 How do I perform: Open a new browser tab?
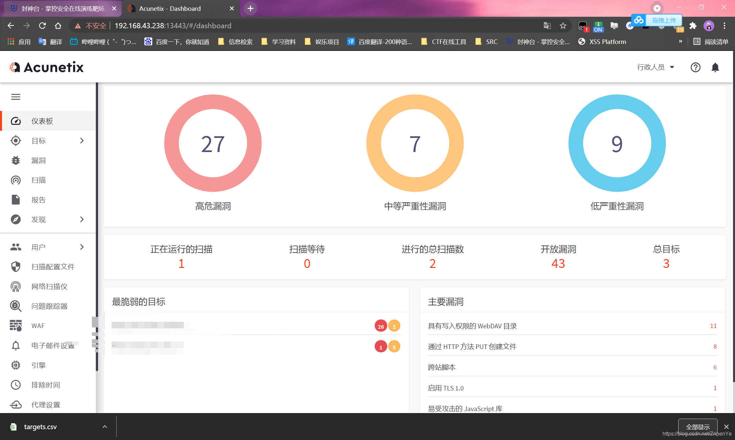coord(250,9)
